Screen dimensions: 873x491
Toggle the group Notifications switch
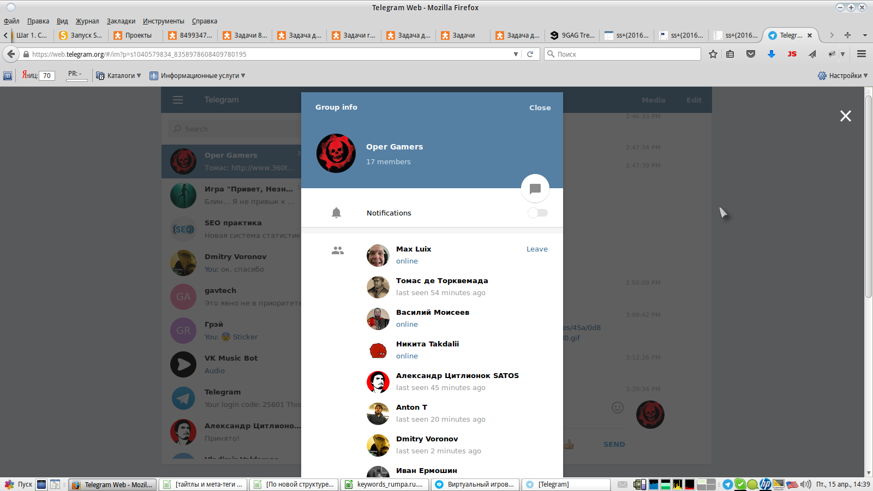point(537,213)
